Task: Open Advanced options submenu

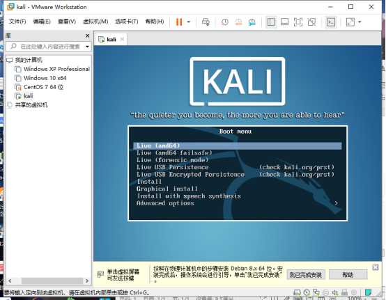Action: point(165,203)
